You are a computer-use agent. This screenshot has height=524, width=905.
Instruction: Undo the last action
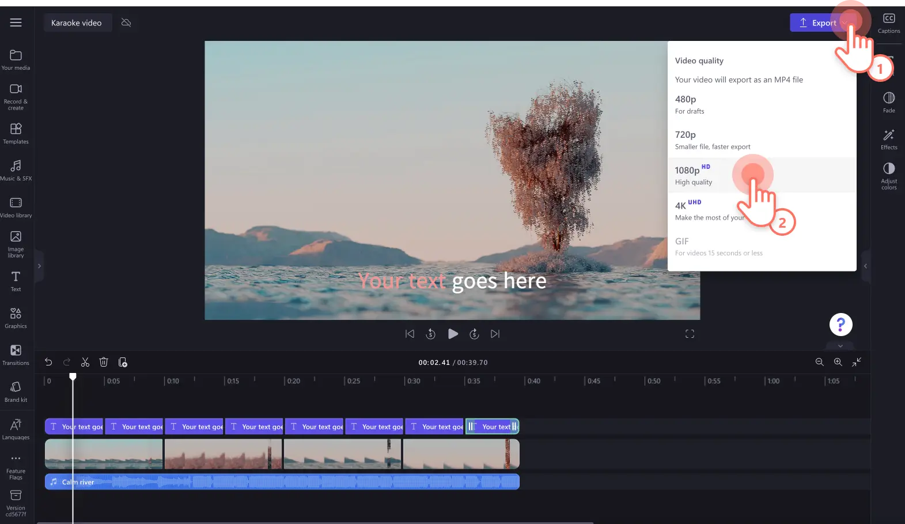[x=48, y=362]
